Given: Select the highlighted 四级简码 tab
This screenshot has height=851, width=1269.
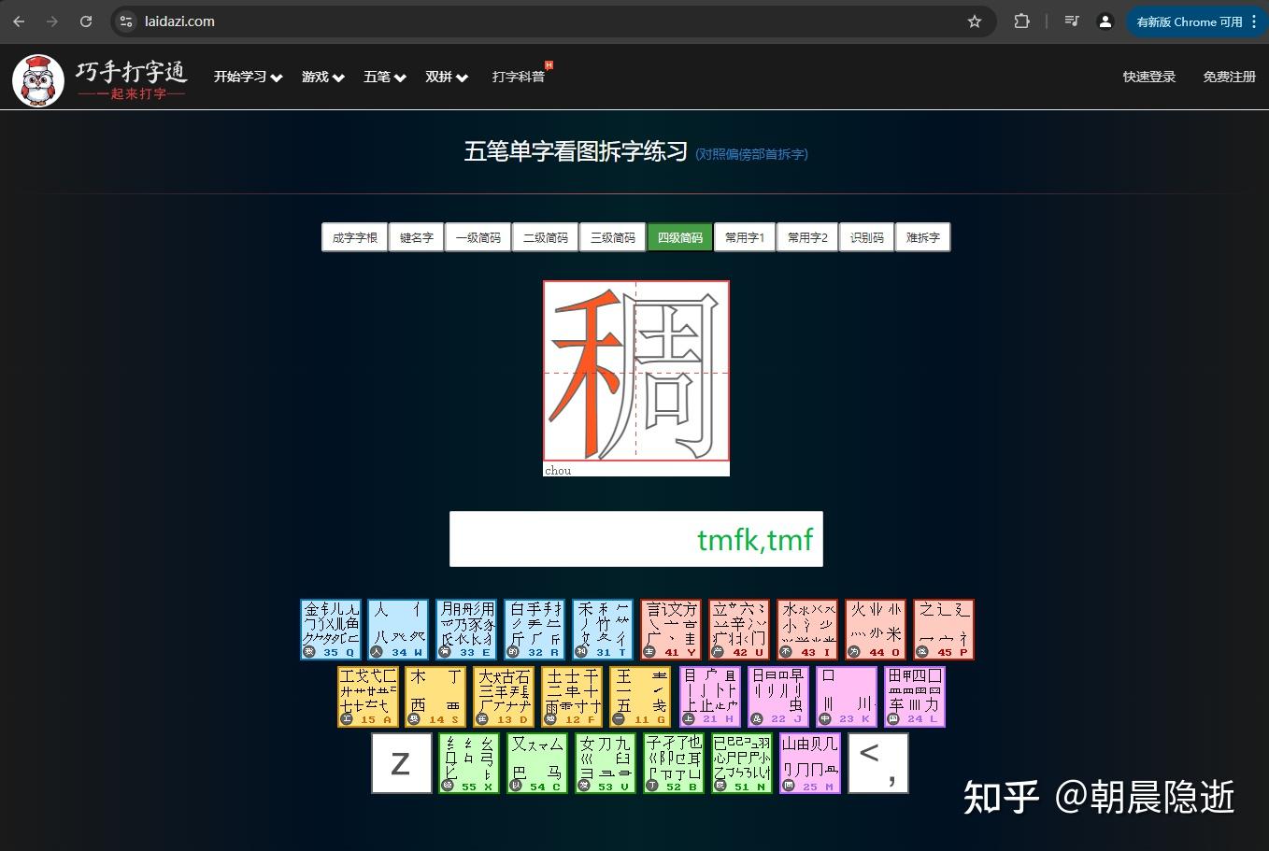Looking at the screenshot, I should tap(680, 237).
